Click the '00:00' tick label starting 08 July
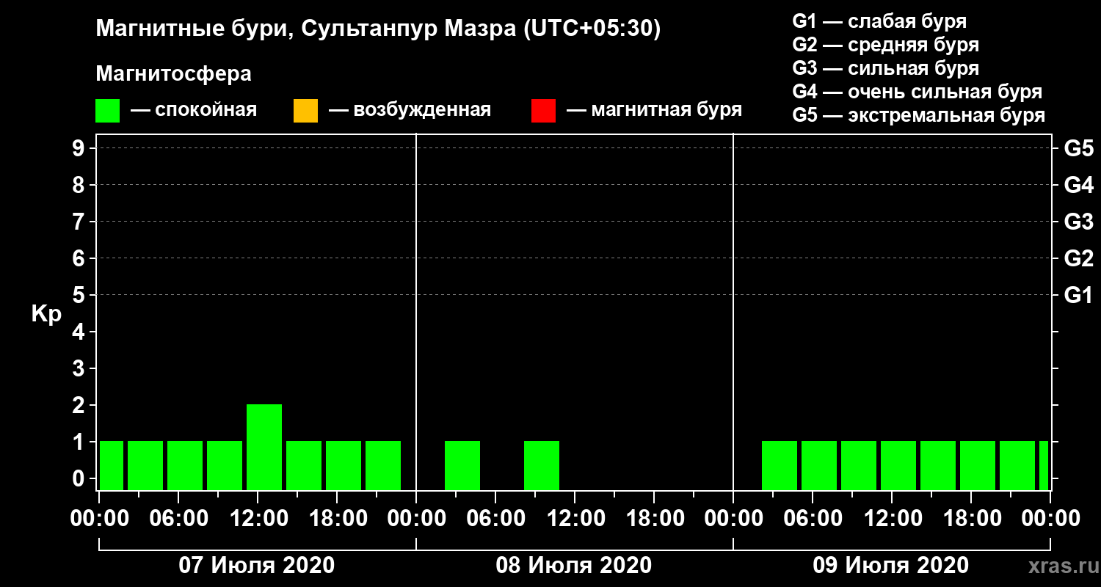 point(416,518)
